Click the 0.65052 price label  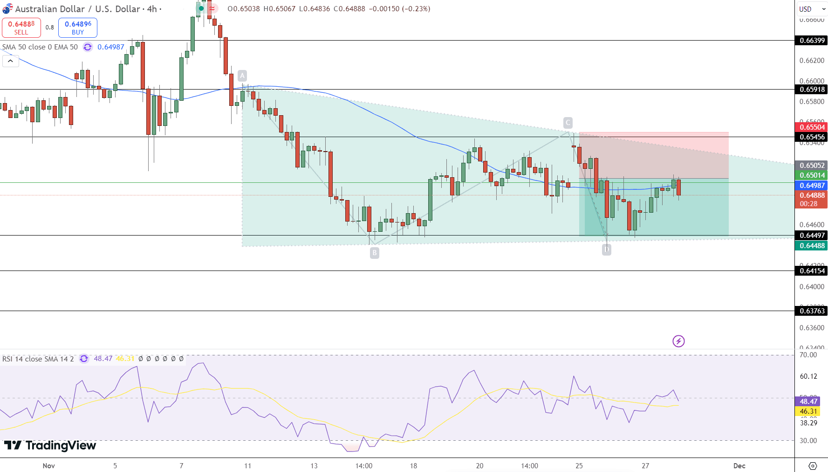click(x=811, y=166)
